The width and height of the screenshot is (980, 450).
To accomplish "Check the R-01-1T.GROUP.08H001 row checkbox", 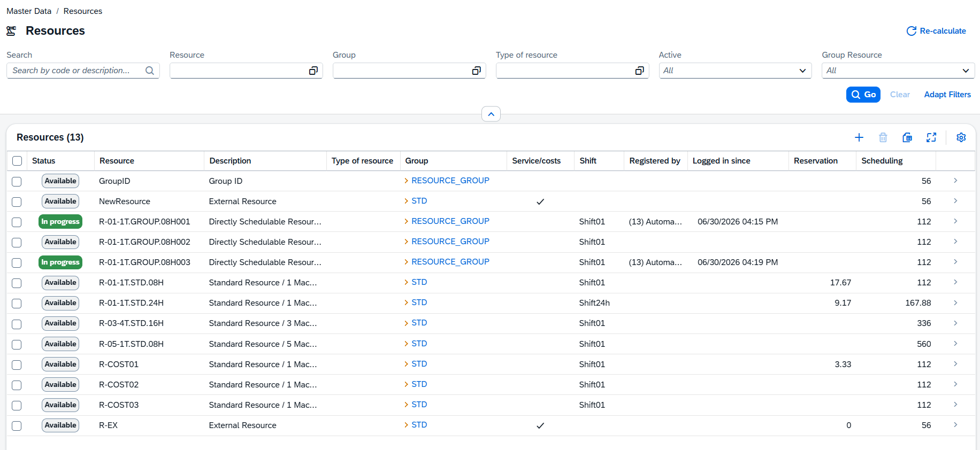I will click(17, 222).
